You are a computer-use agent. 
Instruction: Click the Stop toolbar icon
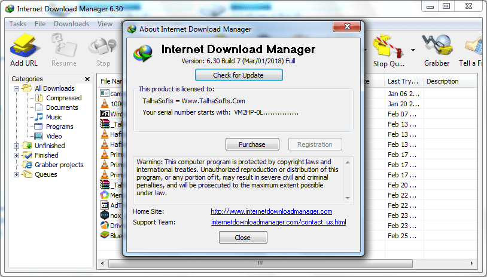(103, 47)
